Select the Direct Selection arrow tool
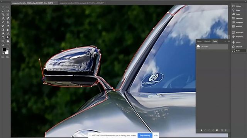The width and height of the screenshot is (247, 138). (8, 38)
